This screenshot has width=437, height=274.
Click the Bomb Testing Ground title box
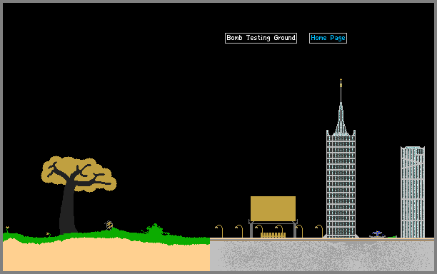pyautogui.click(x=261, y=38)
